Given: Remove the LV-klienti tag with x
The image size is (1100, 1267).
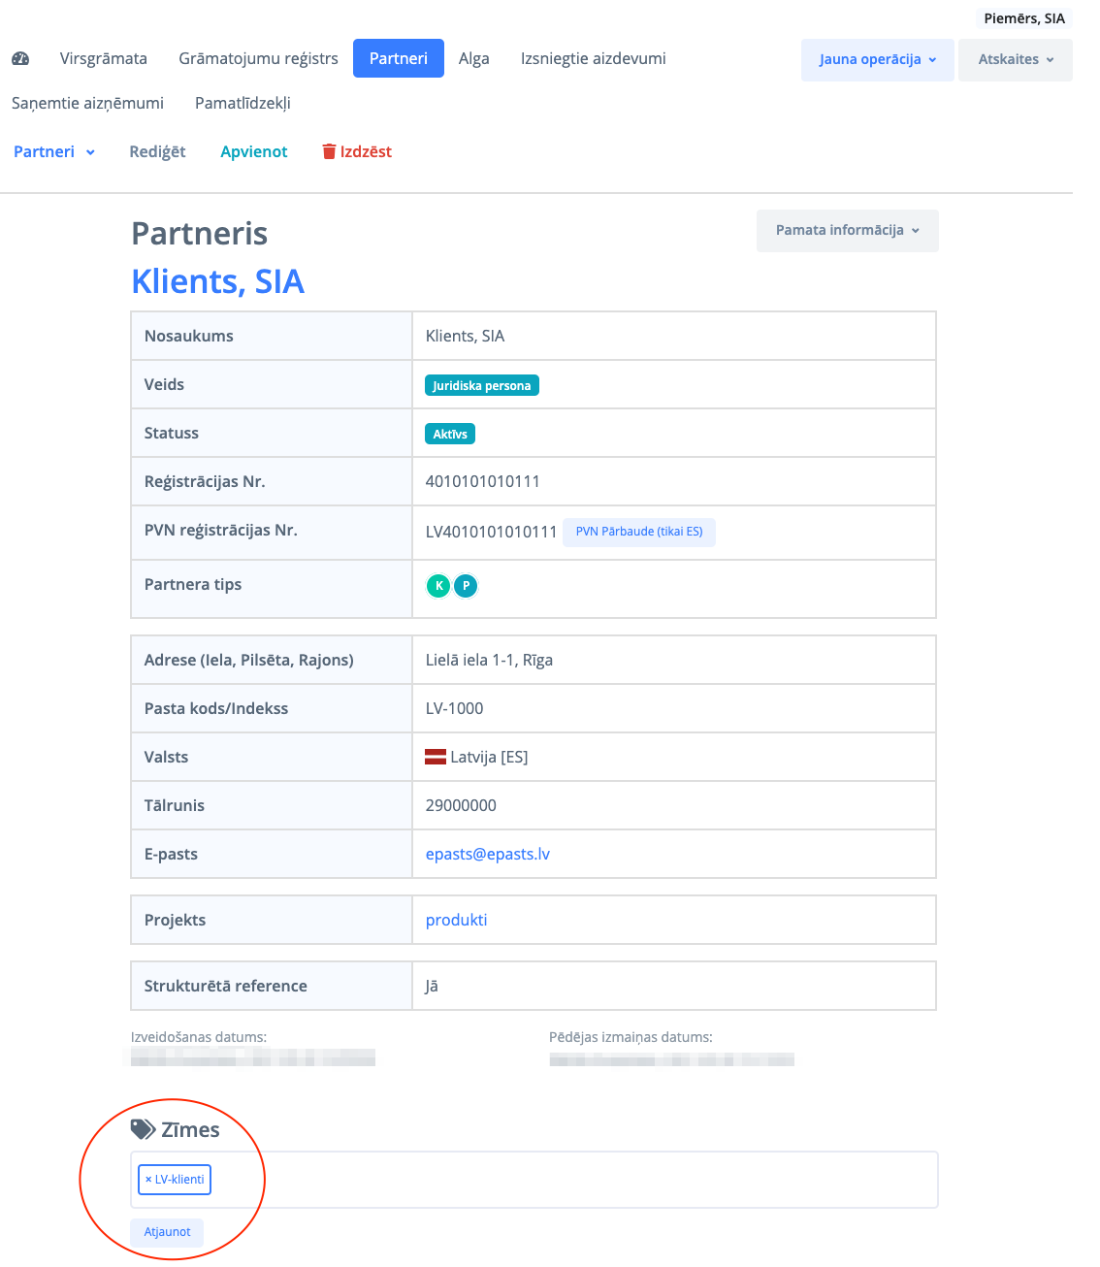Looking at the screenshot, I should click(x=148, y=1180).
